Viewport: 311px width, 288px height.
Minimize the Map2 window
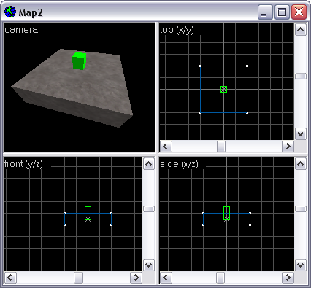coord(265,12)
